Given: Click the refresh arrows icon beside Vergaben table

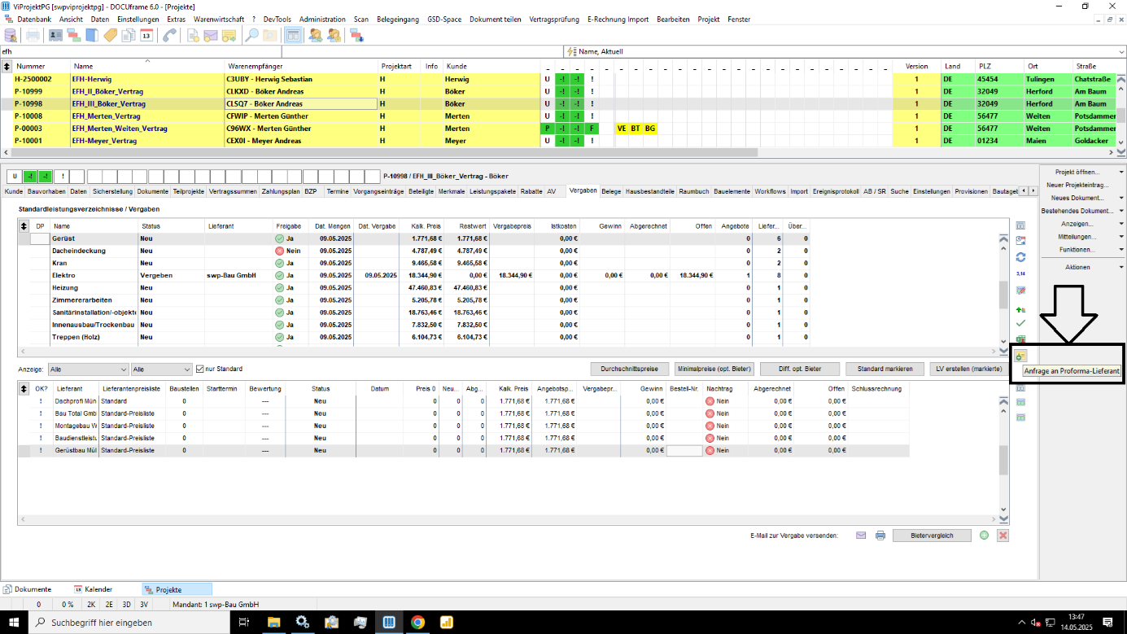Looking at the screenshot, I should coord(1020,257).
